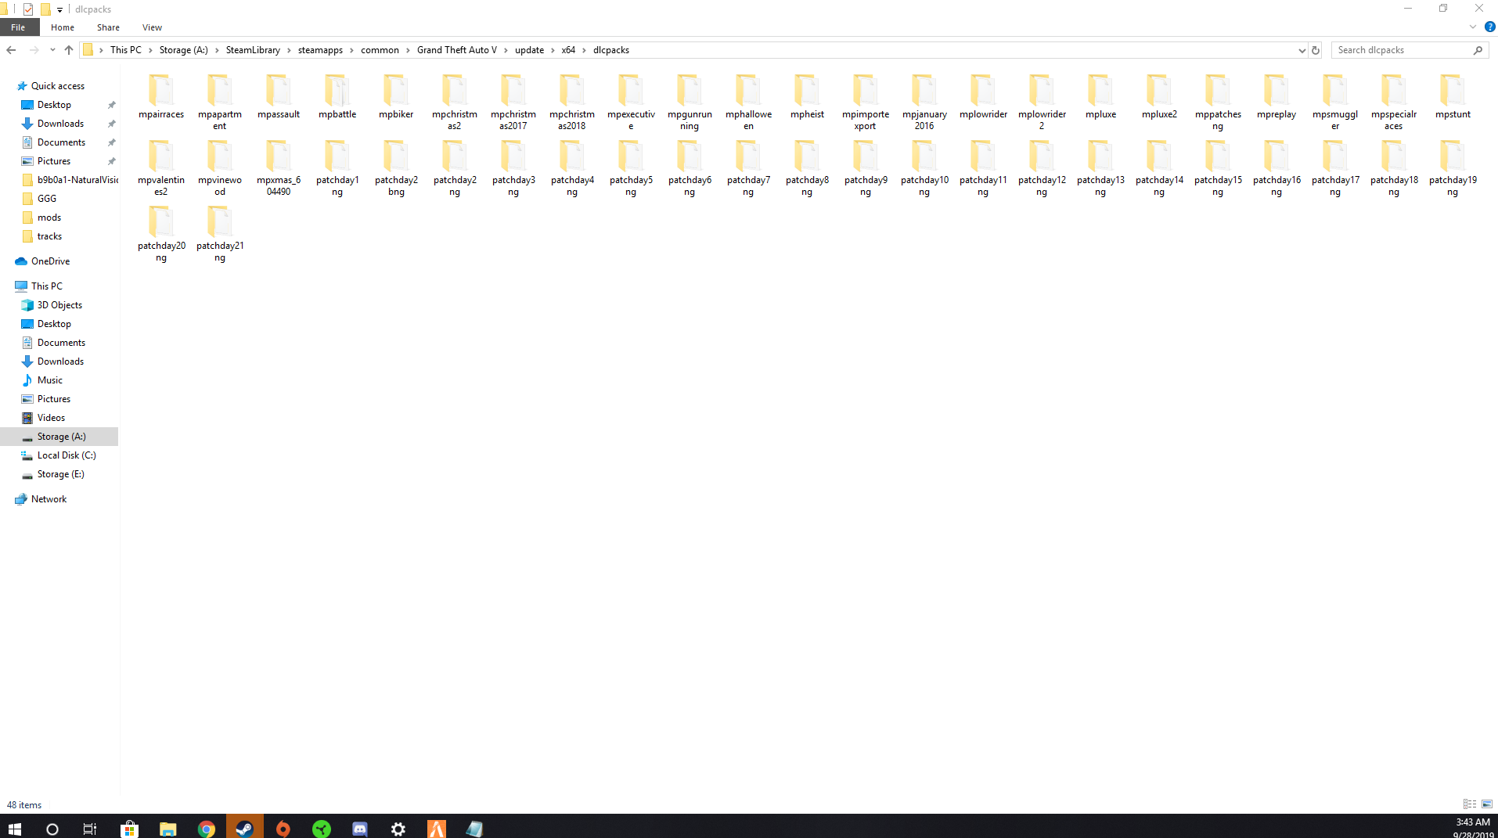Select the mpchristmas2017 folder

click(513, 102)
